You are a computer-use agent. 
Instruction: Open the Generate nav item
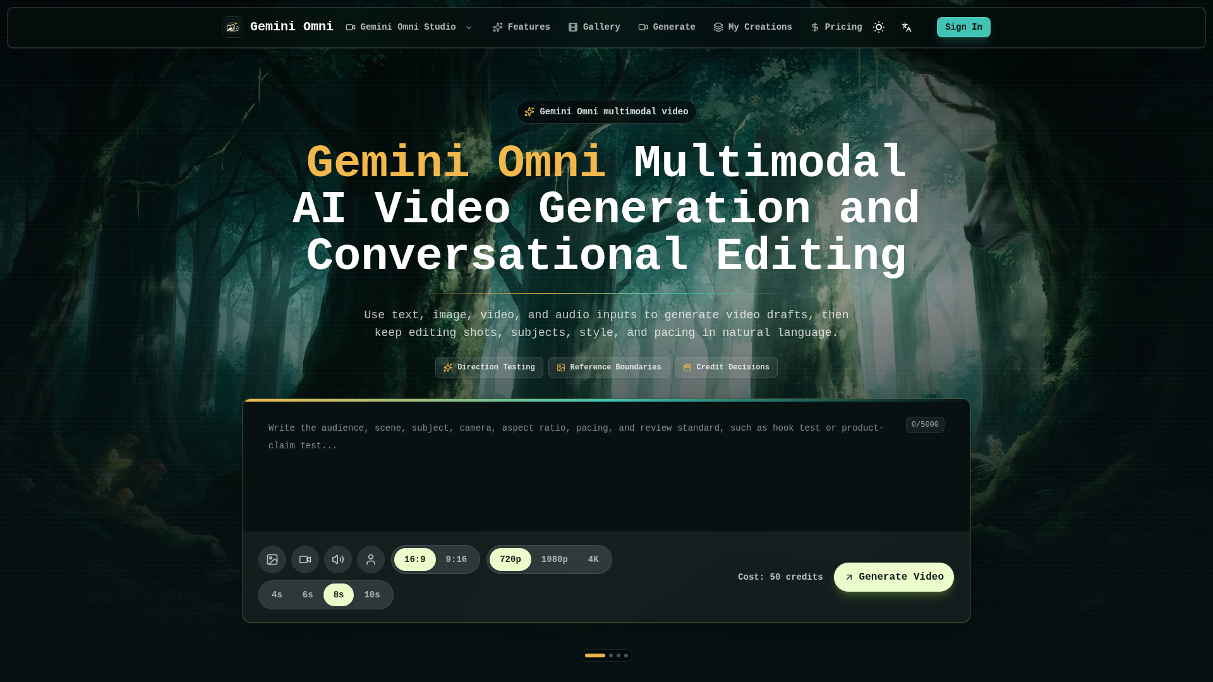667,27
